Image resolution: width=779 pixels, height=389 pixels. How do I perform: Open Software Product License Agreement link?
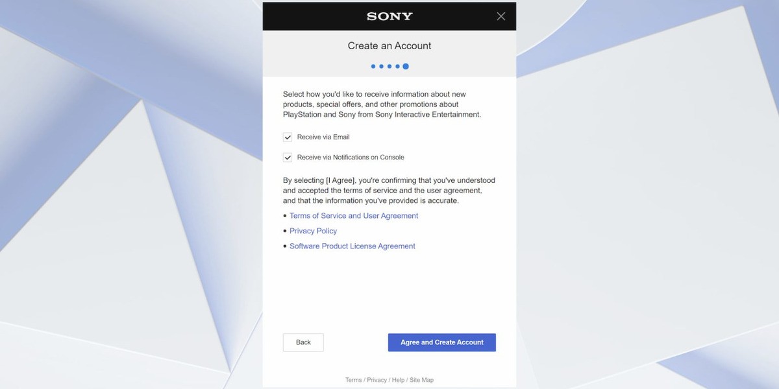[x=352, y=246]
